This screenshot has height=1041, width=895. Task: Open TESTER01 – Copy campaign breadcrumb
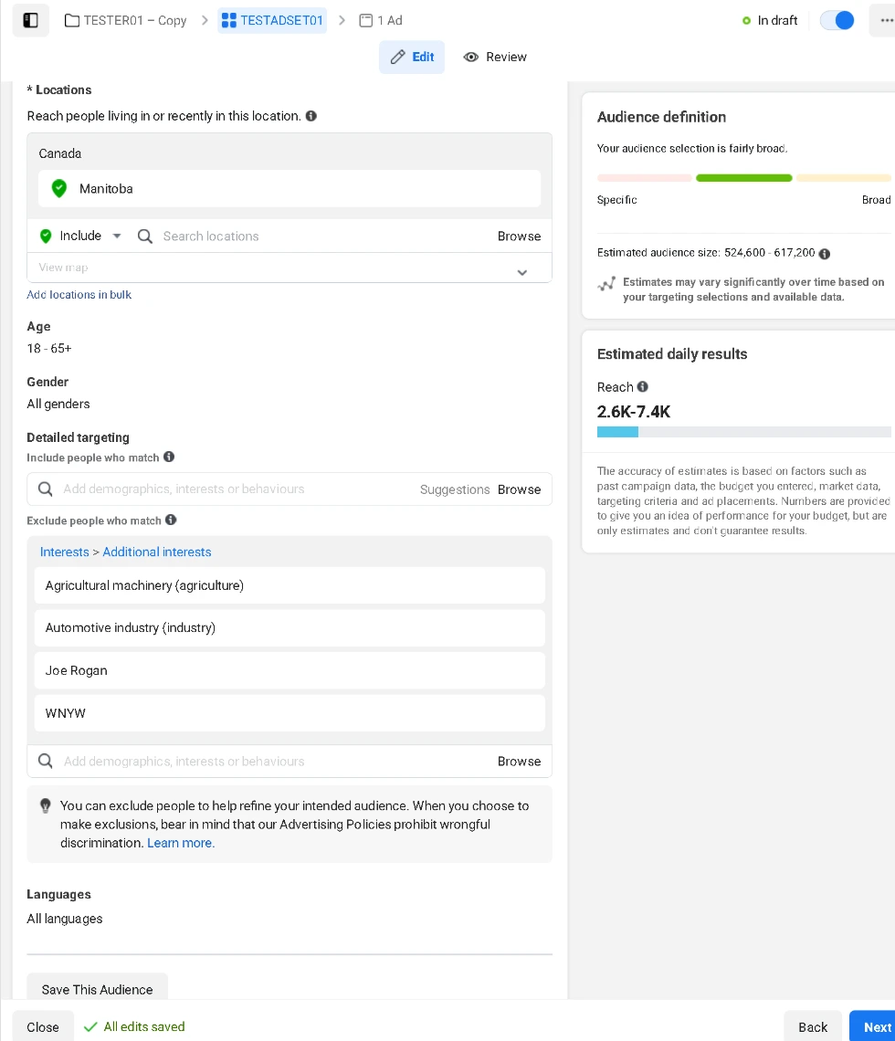126,20
